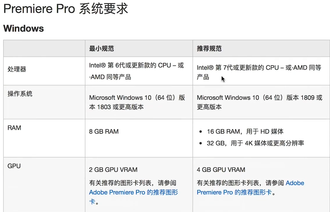
Task: Select the "推荐规范" column header
Action: (x=209, y=48)
